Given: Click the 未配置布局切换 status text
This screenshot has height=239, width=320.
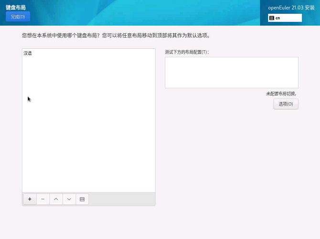Looking at the screenshot, I should coord(282,94).
